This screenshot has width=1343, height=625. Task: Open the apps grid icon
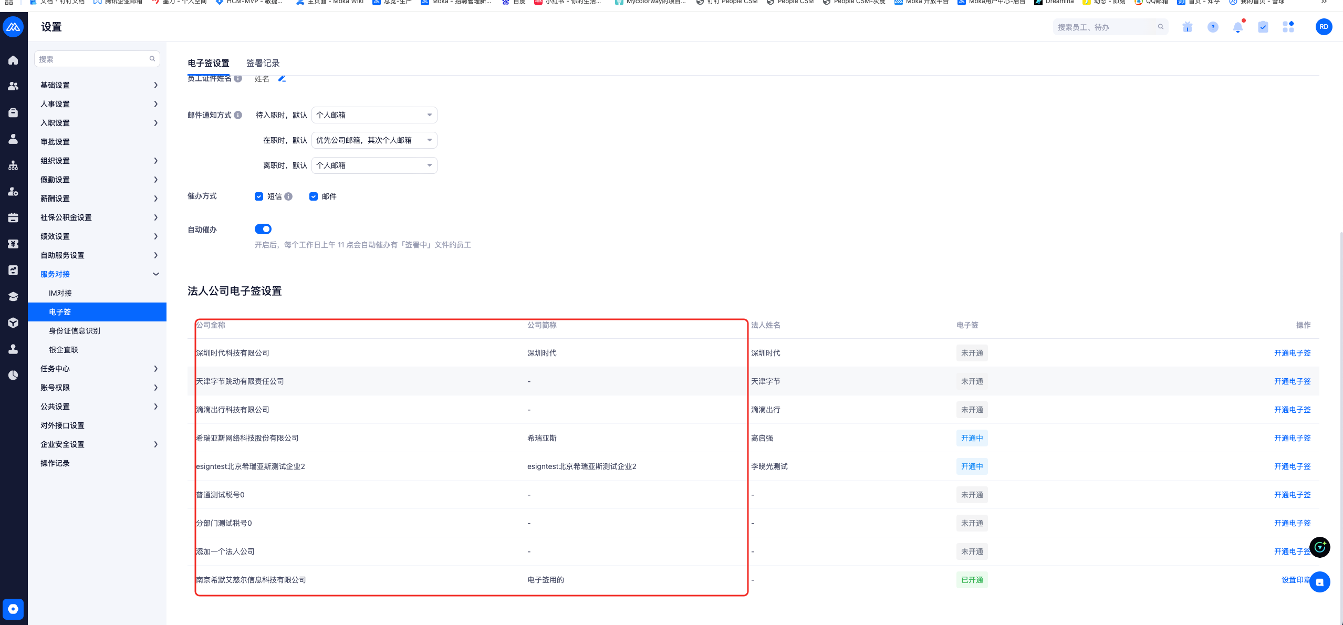[x=1288, y=27]
